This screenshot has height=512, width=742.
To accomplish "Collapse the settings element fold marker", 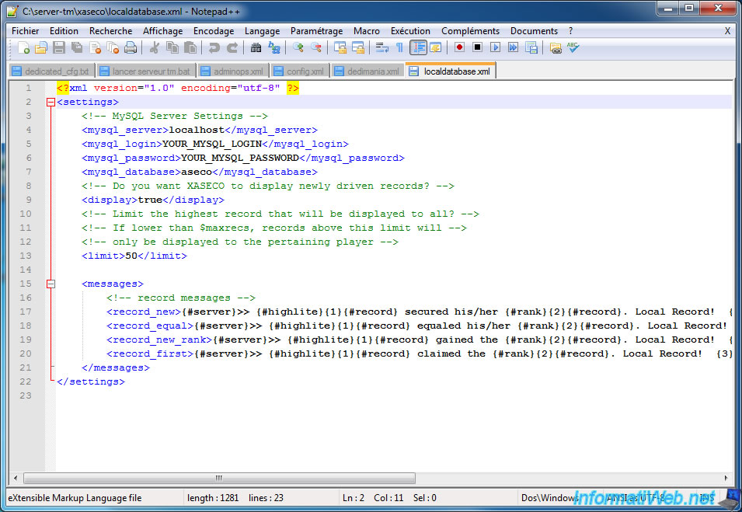I will (51, 102).
